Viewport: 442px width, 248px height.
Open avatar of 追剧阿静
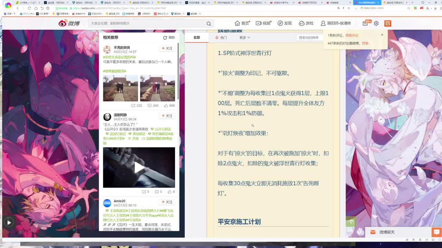(107, 117)
